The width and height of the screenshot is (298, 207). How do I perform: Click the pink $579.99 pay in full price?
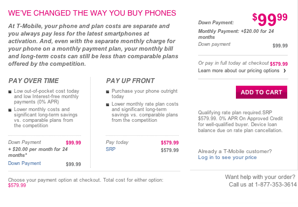tap(279, 64)
